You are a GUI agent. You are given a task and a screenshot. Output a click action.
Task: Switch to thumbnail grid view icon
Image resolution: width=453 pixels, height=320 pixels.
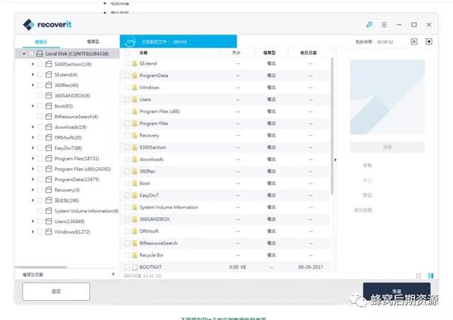[x=418, y=276]
